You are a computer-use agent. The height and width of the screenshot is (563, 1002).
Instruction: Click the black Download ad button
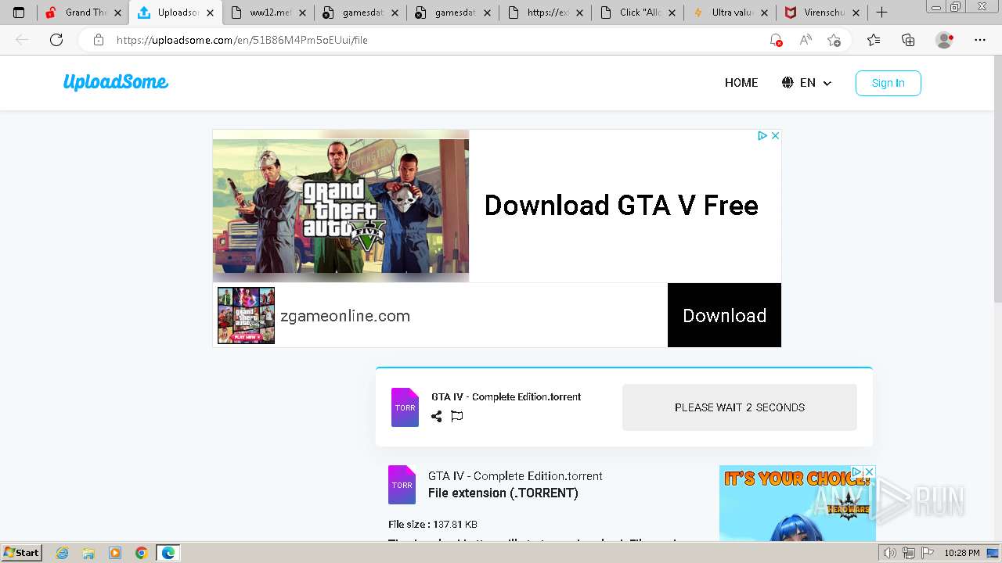(x=724, y=315)
